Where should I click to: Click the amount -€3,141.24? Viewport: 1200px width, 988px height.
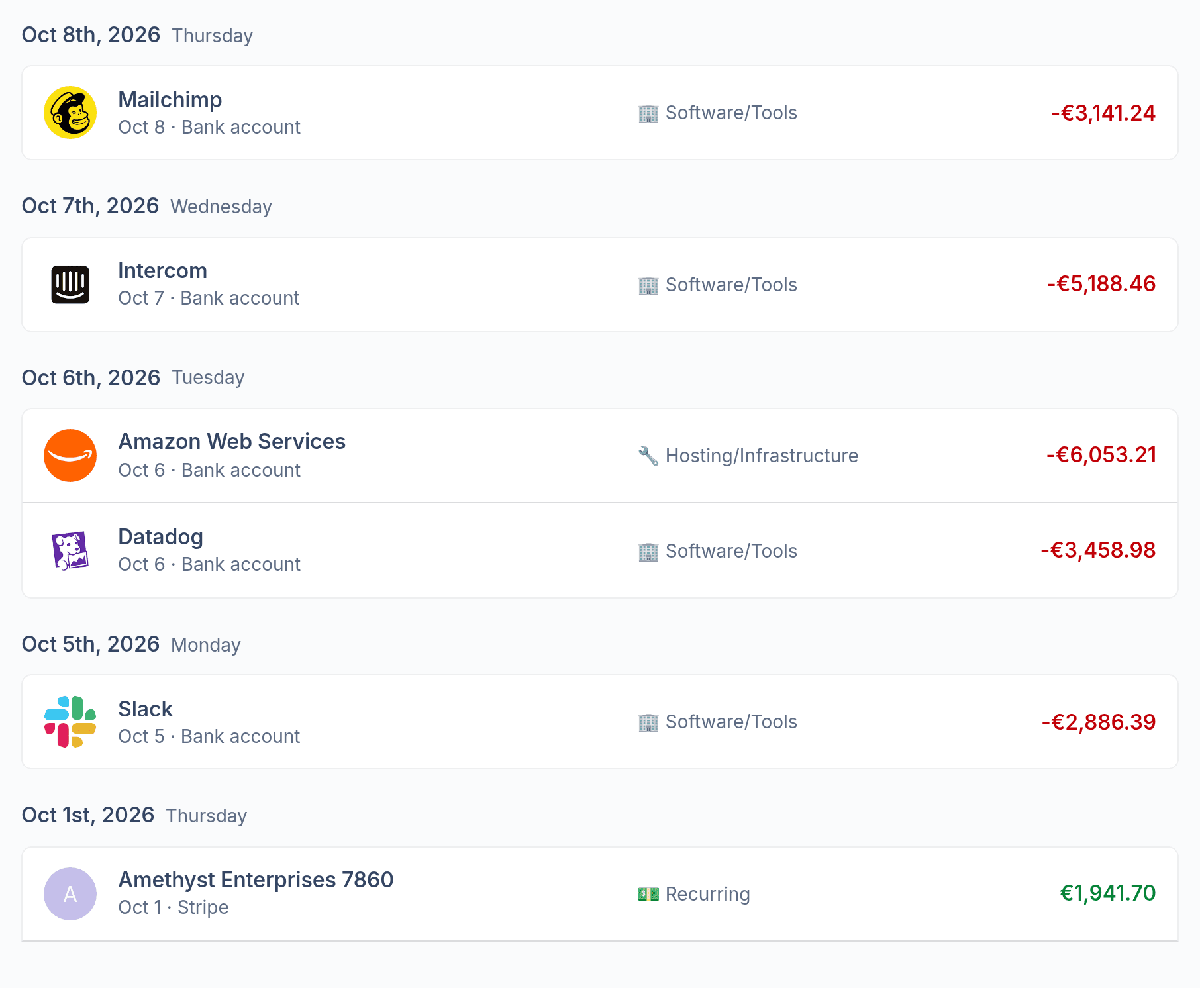pos(1103,113)
